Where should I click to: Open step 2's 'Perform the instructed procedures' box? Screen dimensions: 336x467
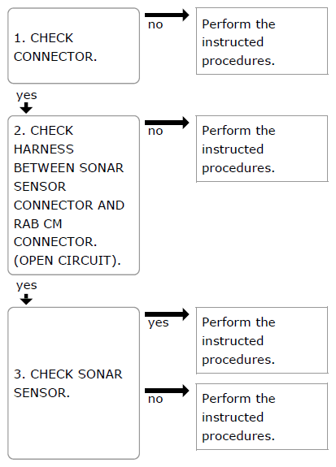262,149
